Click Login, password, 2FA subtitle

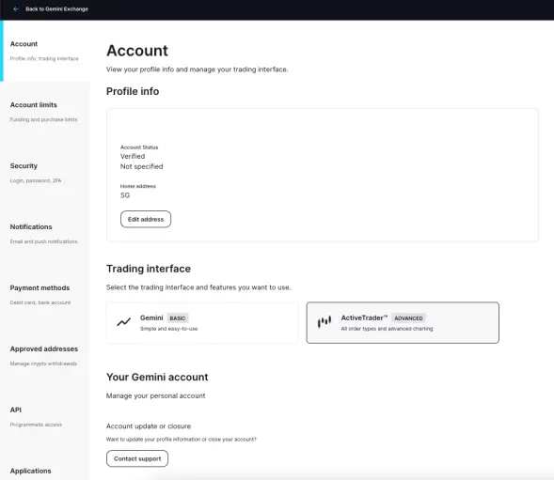coord(36,180)
